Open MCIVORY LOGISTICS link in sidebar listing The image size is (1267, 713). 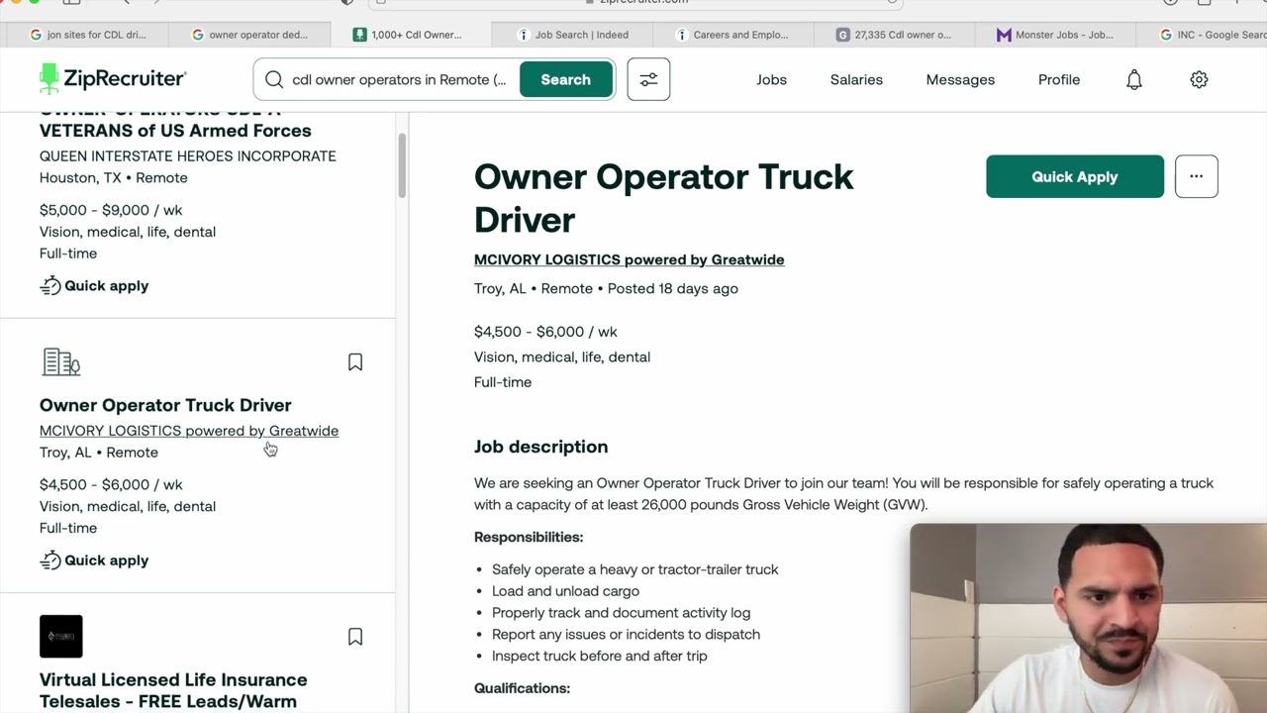189,431
